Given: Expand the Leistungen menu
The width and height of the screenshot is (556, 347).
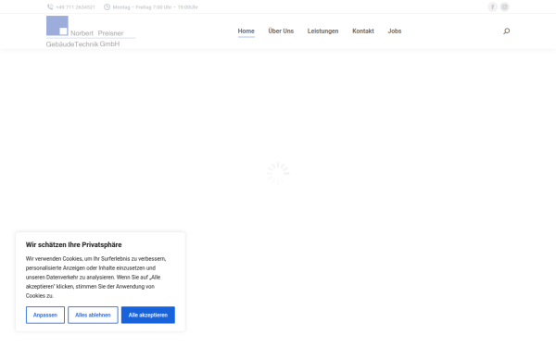Looking at the screenshot, I should pos(322,31).
